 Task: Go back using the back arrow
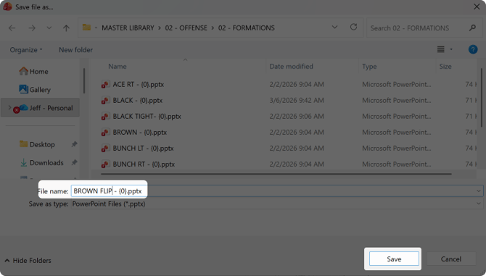point(12,28)
